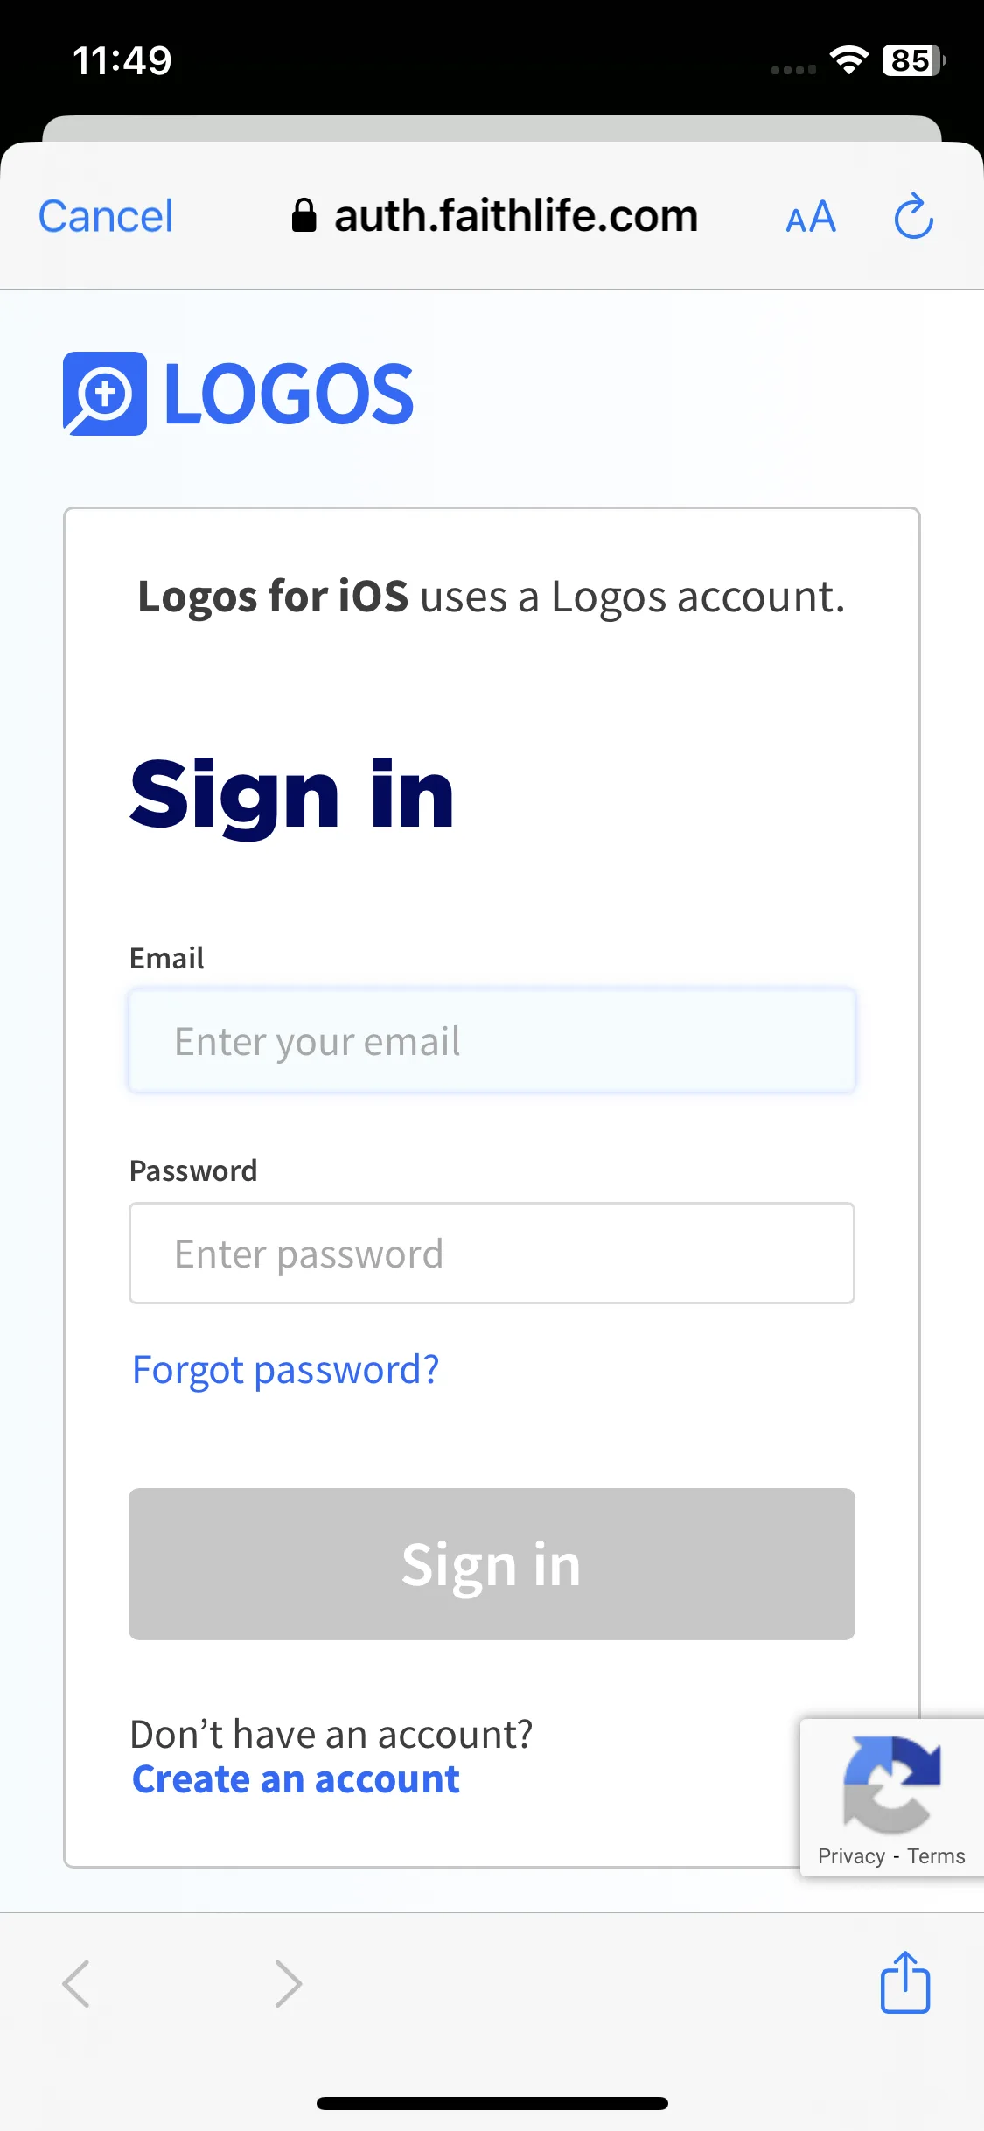Viewport: 984px width, 2131px height.
Task: Reload the page with refresh icon
Action: click(914, 215)
